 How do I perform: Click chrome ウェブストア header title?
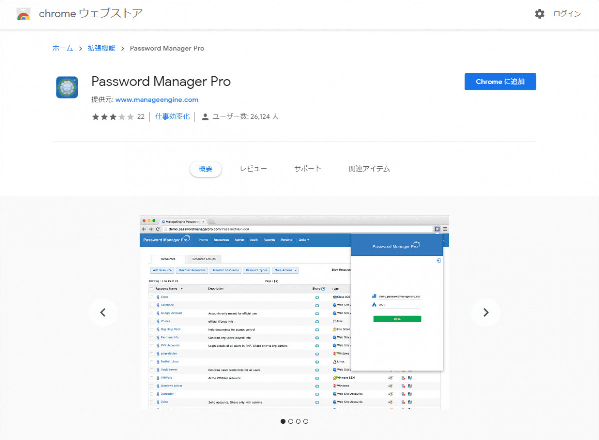(x=91, y=14)
